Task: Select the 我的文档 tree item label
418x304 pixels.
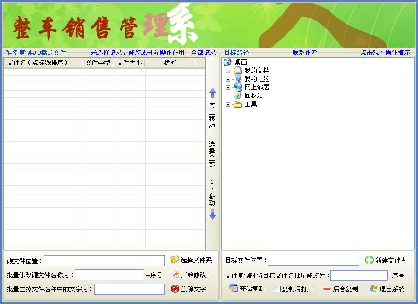Action: [257, 71]
